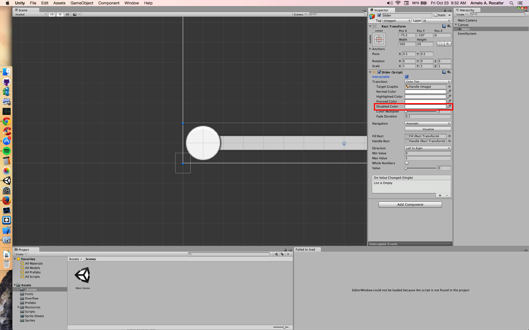Select the 2D view toggle button

coord(52,14)
